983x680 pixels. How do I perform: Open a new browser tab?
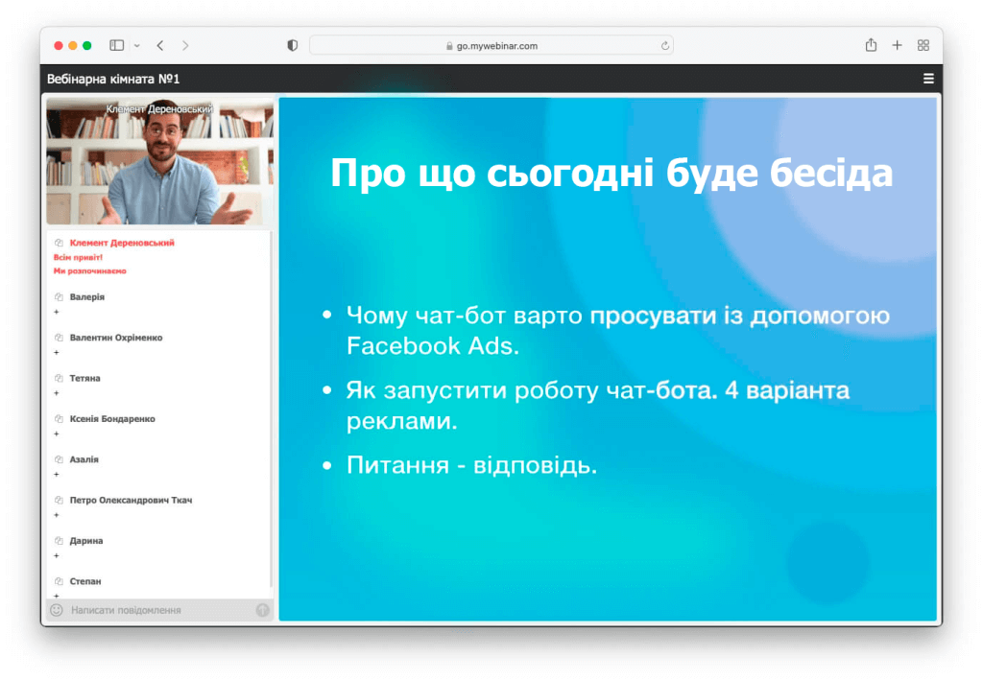pyautogui.click(x=898, y=45)
